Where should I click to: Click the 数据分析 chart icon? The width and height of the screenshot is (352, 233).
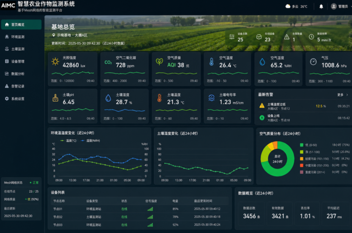coord(7,74)
